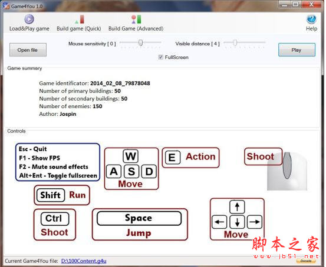The height and width of the screenshot is (267, 326).
Task: Click the Open file button
Action: (x=28, y=50)
